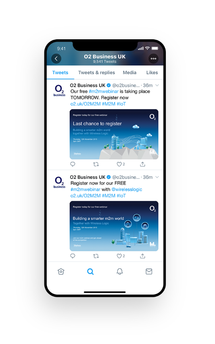Retweet the second Register now tweet

[x=96, y=256]
